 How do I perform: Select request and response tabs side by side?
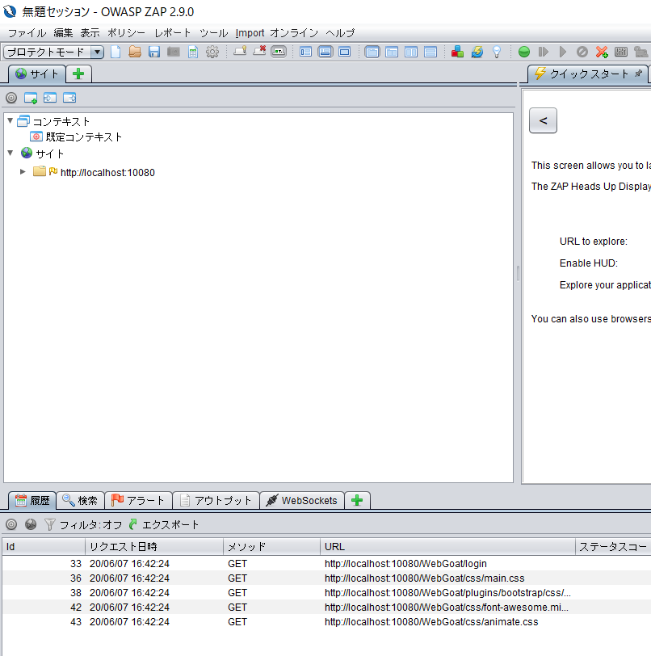pyautogui.click(x=372, y=52)
